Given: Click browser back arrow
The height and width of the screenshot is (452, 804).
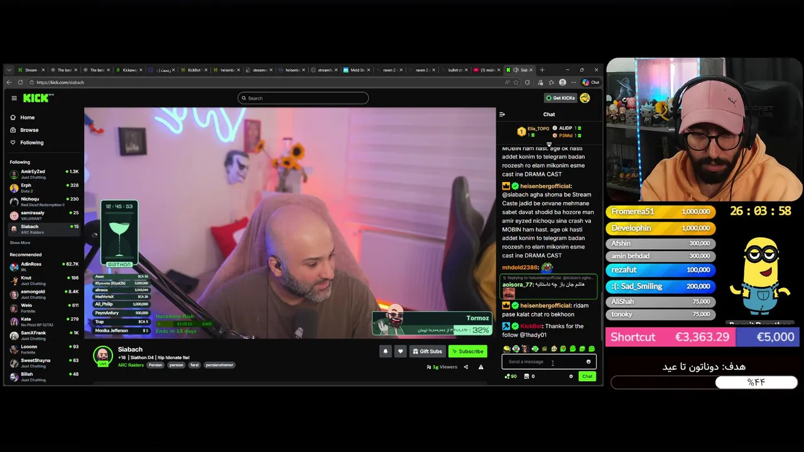Looking at the screenshot, I should point(9,82).
